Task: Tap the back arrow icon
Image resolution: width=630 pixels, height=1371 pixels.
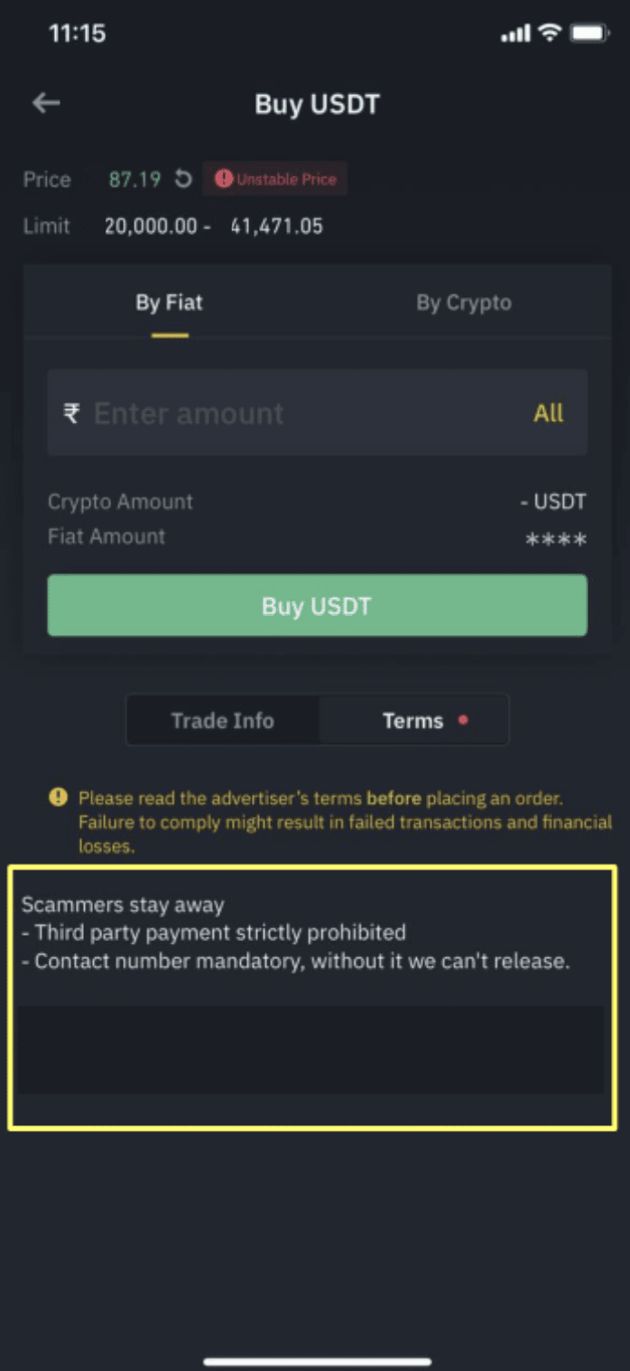Action: pyautogui.click(x=46, y=103)
